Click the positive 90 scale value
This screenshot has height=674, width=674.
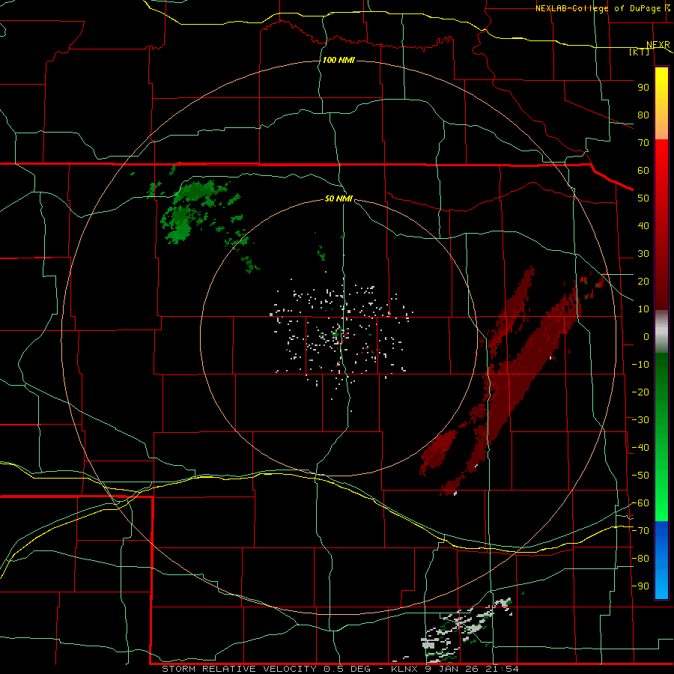[x=643, y=88]
